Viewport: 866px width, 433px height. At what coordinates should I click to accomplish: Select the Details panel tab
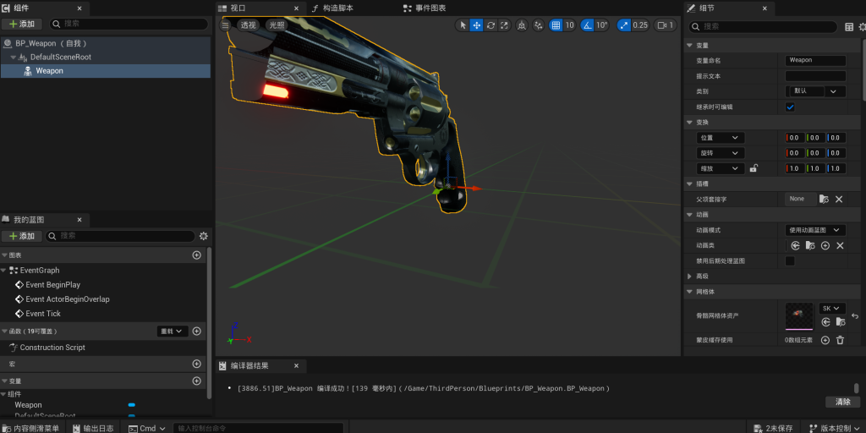point(729,8)
